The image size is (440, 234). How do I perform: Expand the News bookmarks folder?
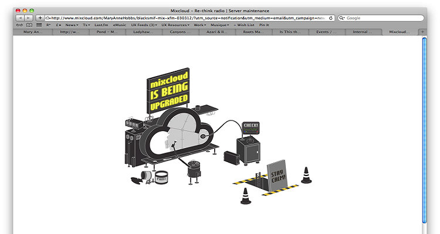72,25
